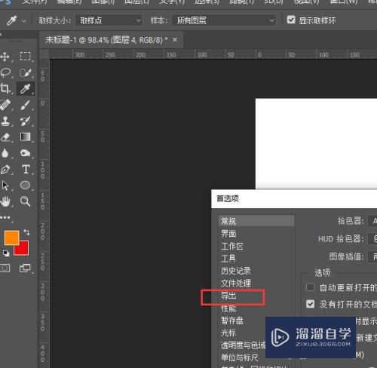This screenshot has height=368, width=377.
Task: Uncheck the 没有打开的文档 checkbox
Action: point(310,304)
